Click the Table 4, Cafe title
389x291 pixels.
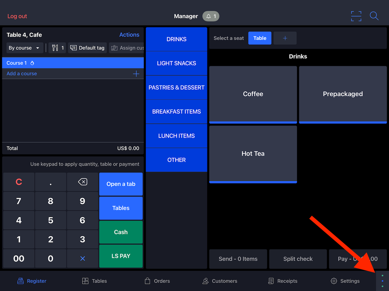pyautogui.click(x=24, y=35)
